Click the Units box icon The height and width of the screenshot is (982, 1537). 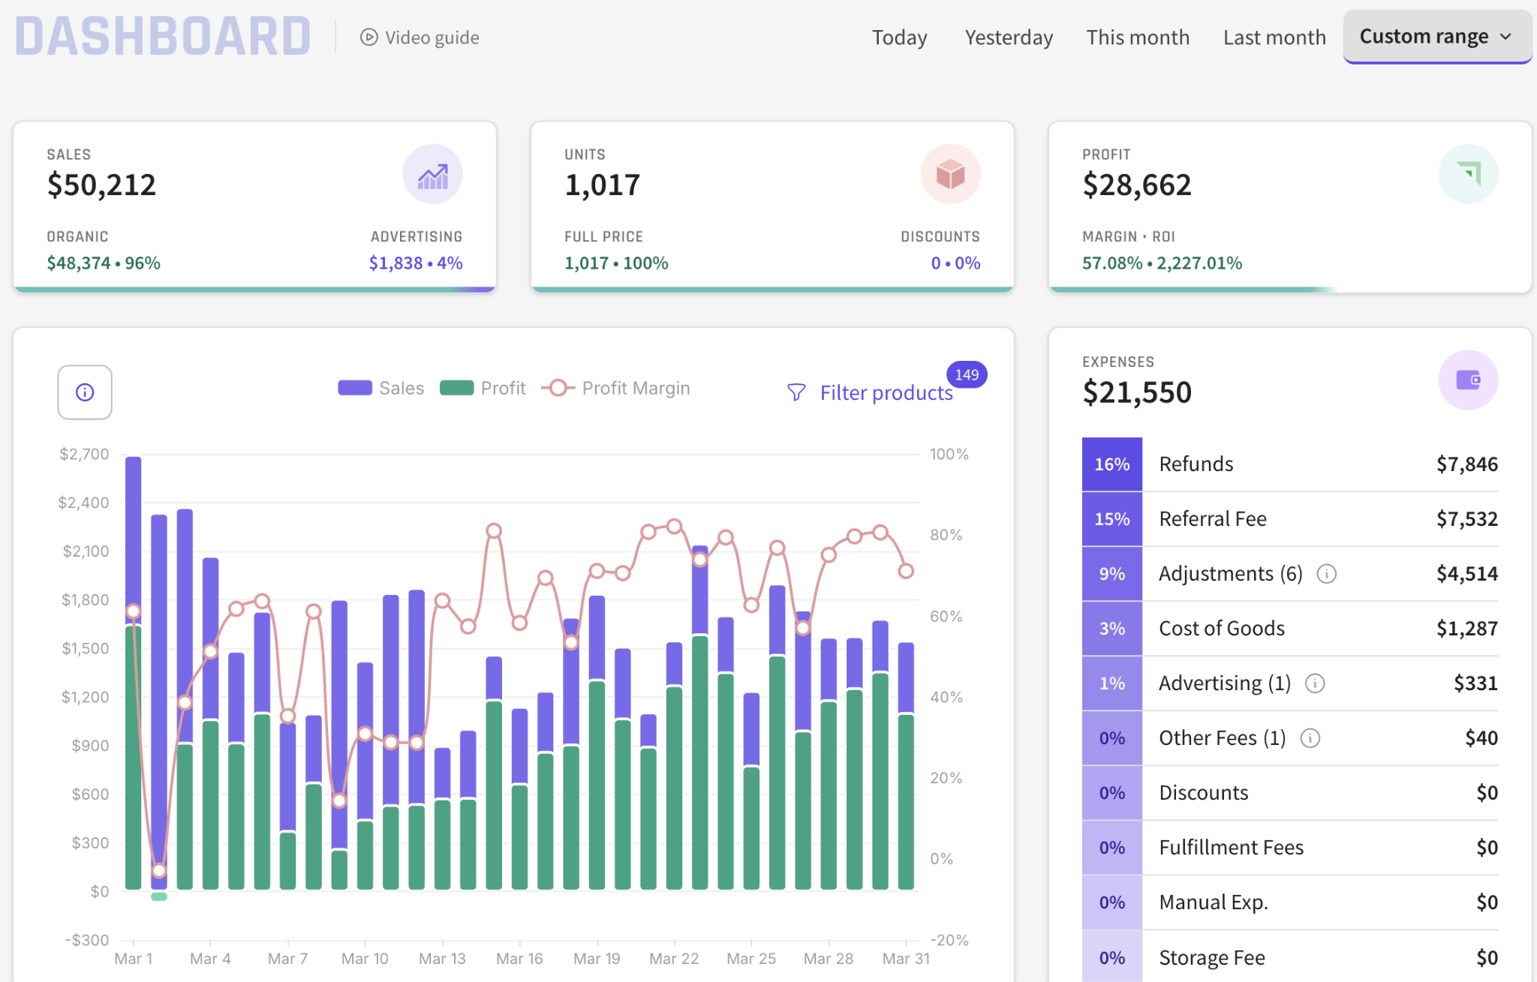pyautogui.click(x=950, y=174)
